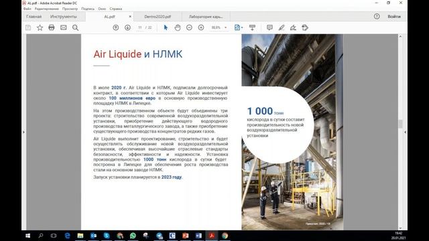This screenshot has width=429, height=241.
Task: Expand the page fit options arrow
Action: (x=242, y=27)
